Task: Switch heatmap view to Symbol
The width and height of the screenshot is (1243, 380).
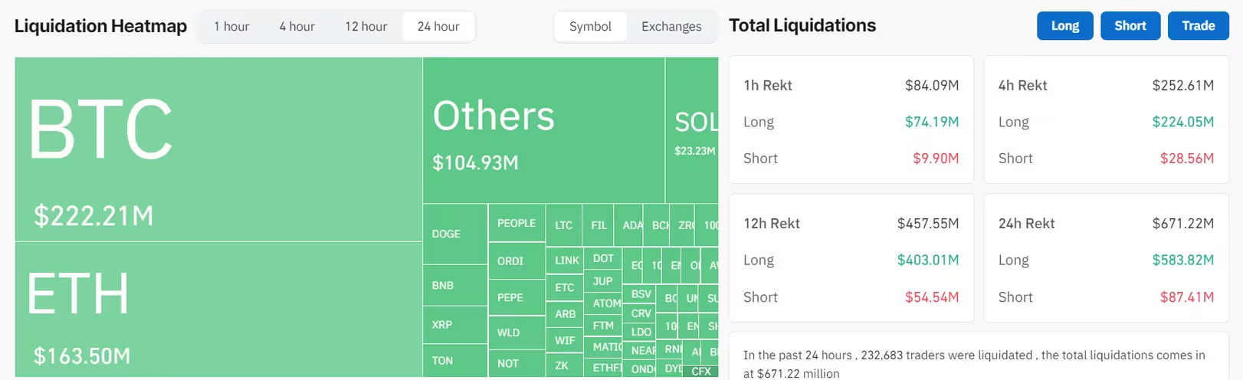Action: pos(590,27)
